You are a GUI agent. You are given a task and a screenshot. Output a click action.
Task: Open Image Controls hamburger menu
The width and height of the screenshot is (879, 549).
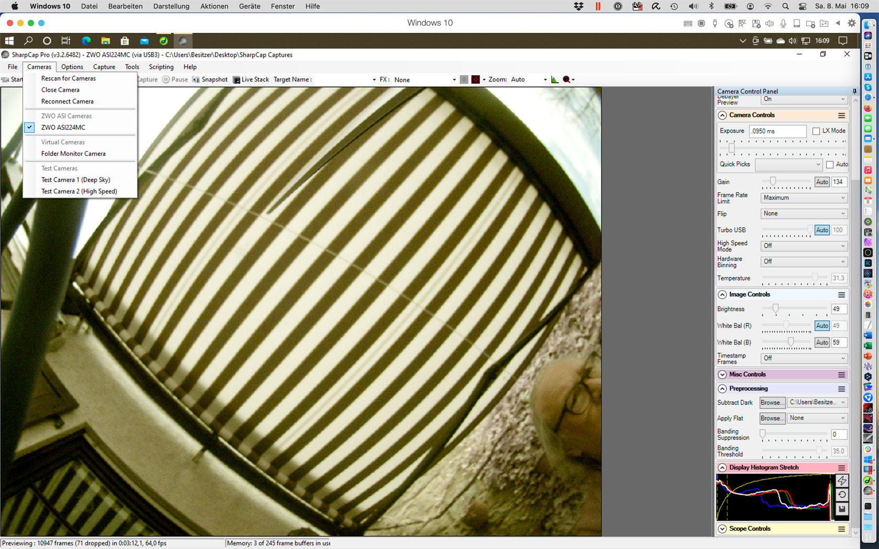(x=841, y=295)
